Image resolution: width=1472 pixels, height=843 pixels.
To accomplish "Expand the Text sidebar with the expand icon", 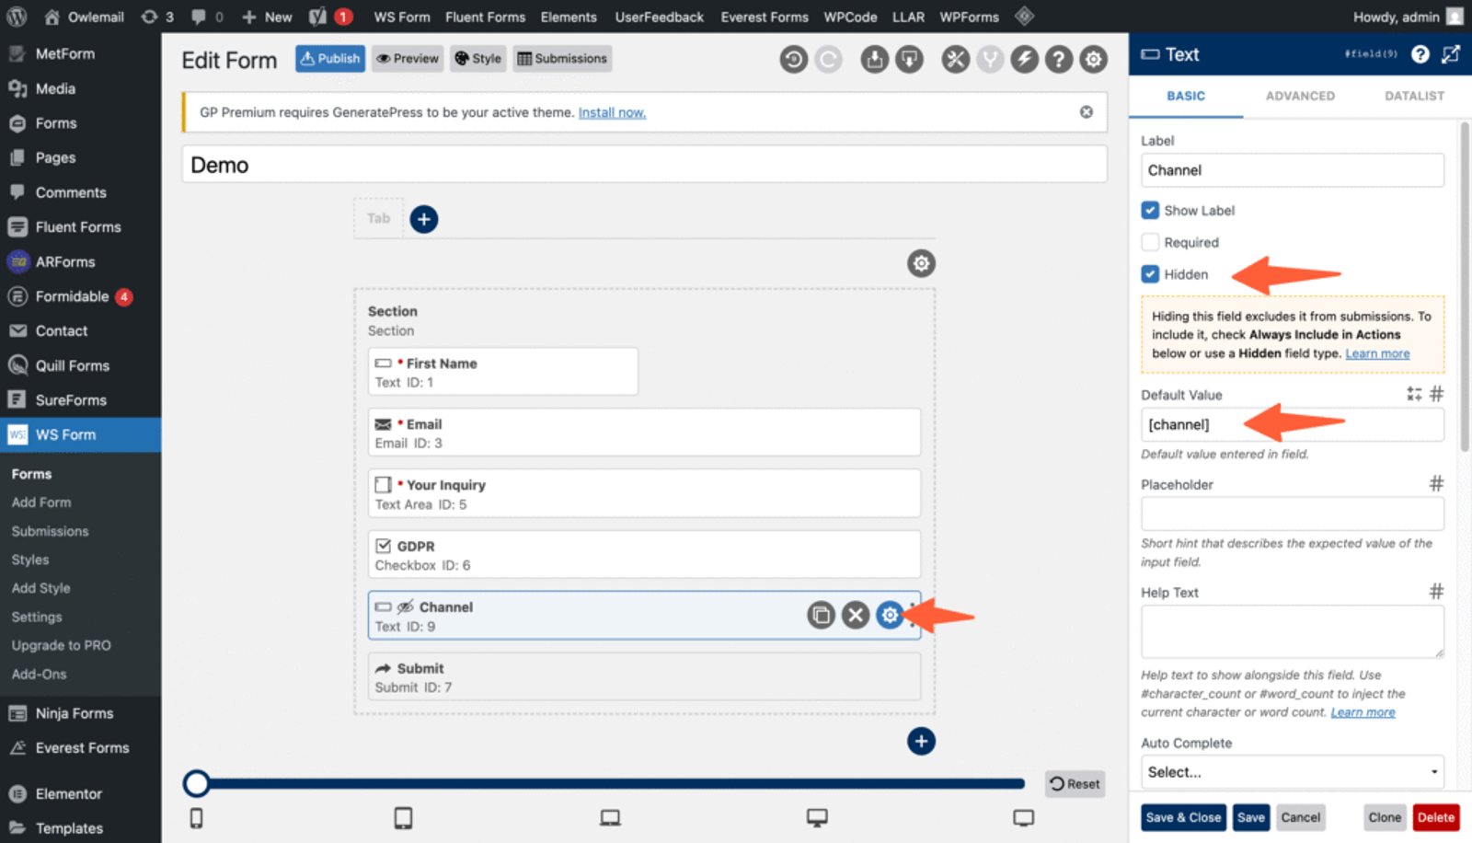I will [x=1451, y=54].
